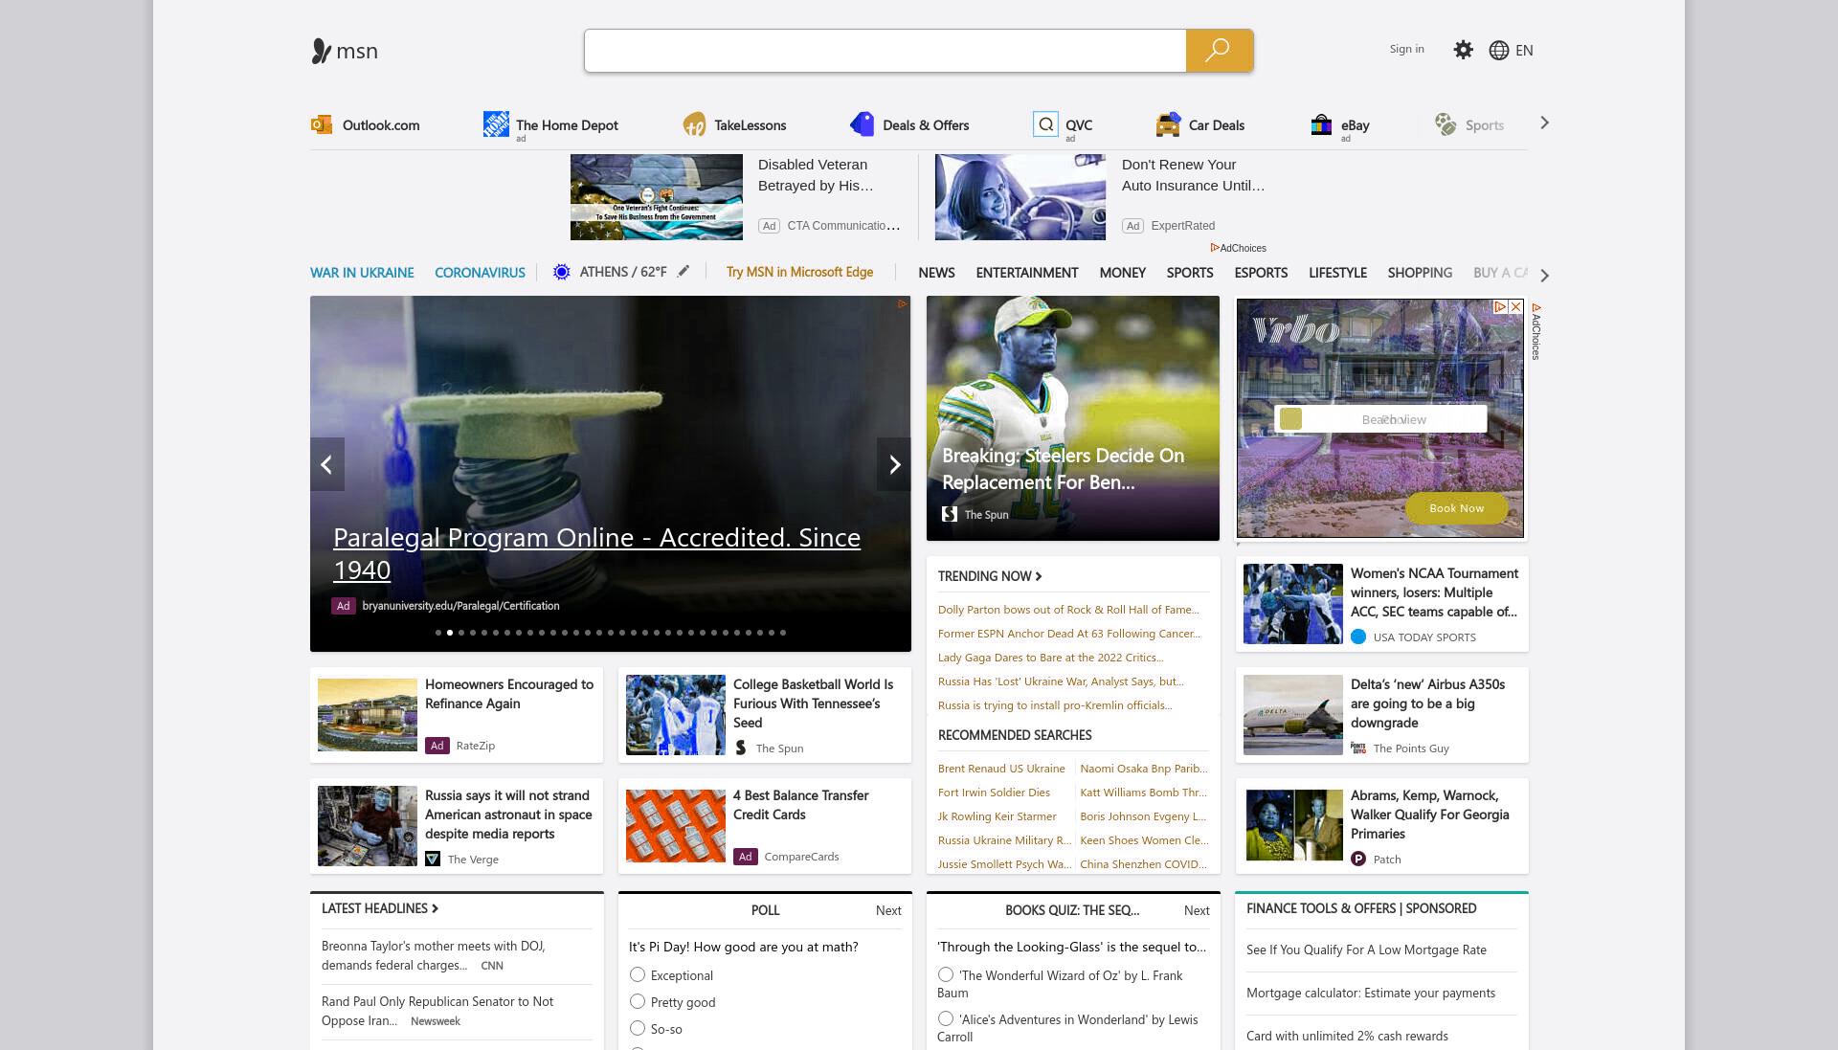Viewport: 1838px width, 1050px height.
Task: Open the TakeLessons shortcut icon
Action: pos(694,124)
